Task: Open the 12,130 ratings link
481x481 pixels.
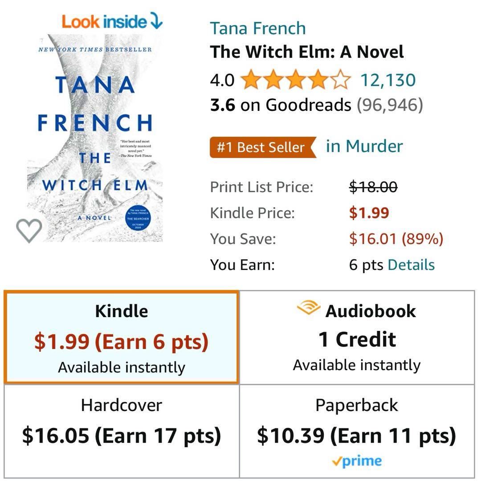Action: 387,81
